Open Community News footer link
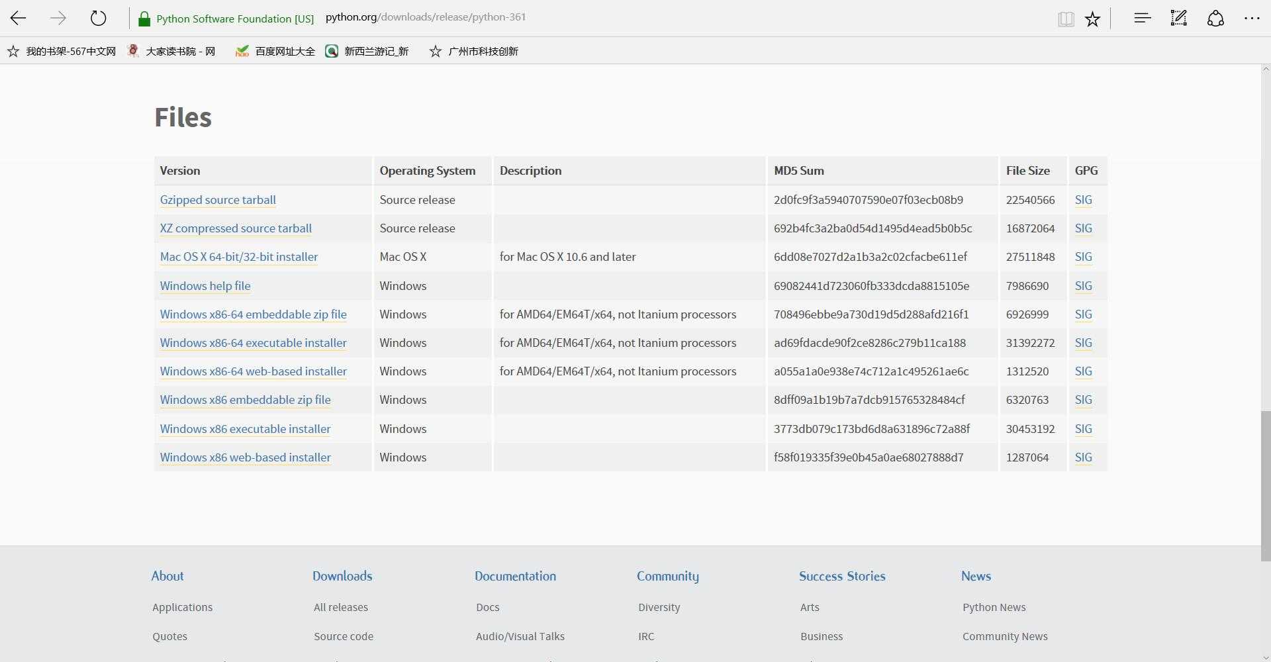The height and width of the screenshot is (662, 1271). [1005, 636]
